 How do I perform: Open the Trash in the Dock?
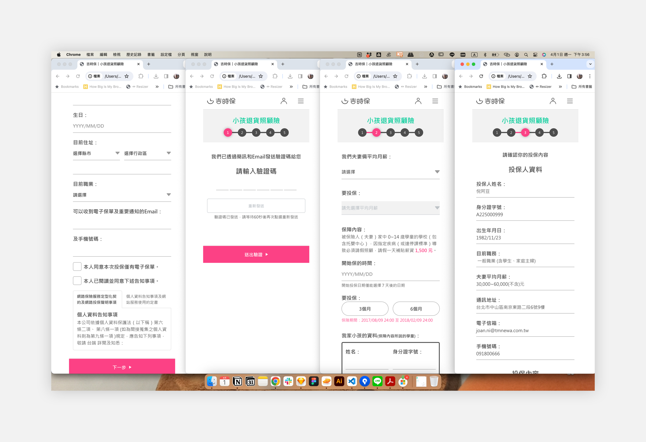(x=434, y=381)
